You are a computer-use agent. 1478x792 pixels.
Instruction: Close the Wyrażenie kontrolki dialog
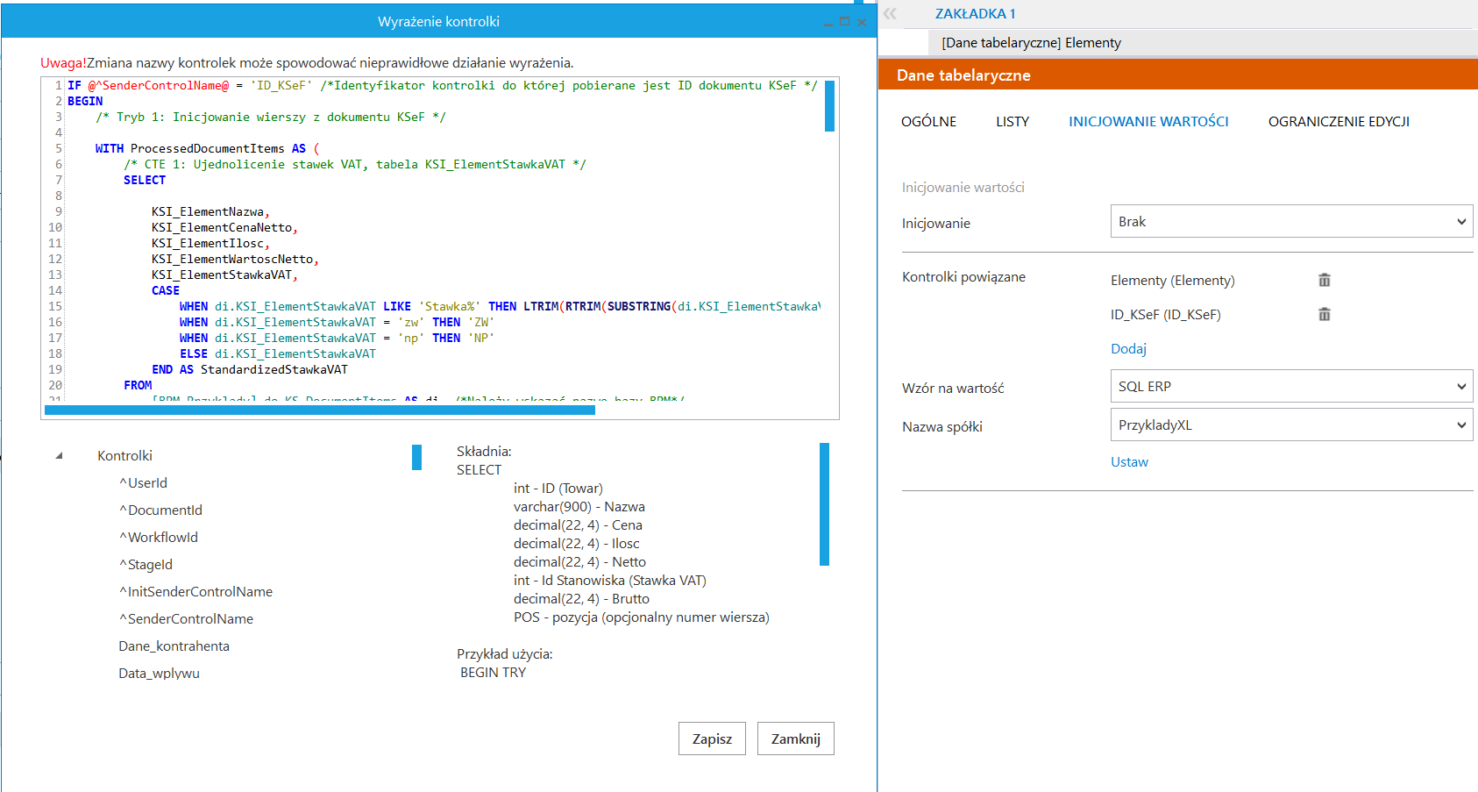coord(862,22)
